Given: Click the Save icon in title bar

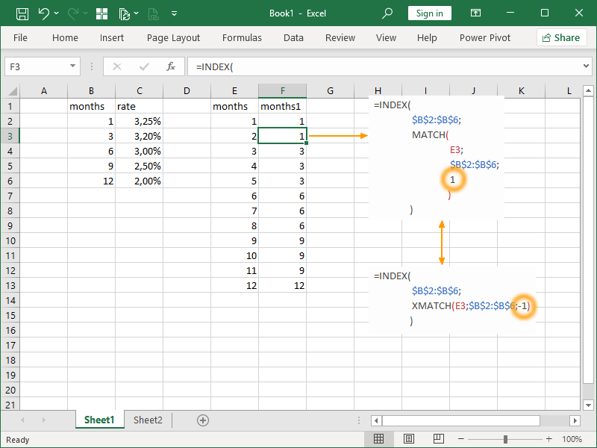Looking at the screenshot, I should point(22,13).
